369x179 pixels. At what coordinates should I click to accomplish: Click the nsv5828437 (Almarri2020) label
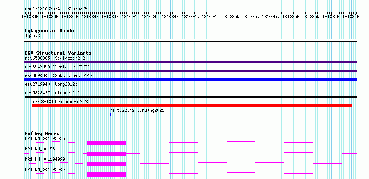click(x=55, y=93)
